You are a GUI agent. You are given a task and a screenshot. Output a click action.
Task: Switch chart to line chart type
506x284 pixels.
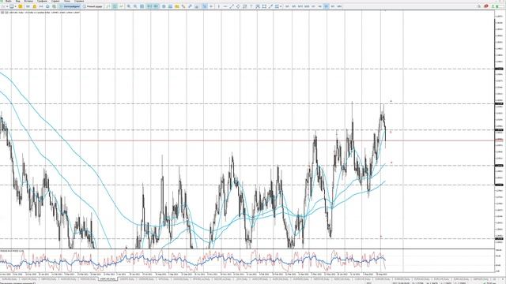click(x=121, y=6)
